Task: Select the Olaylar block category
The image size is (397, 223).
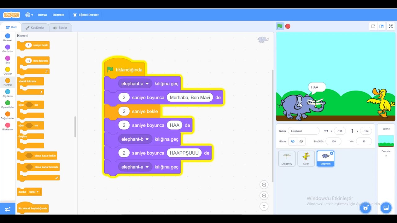Action: (8, 71)
